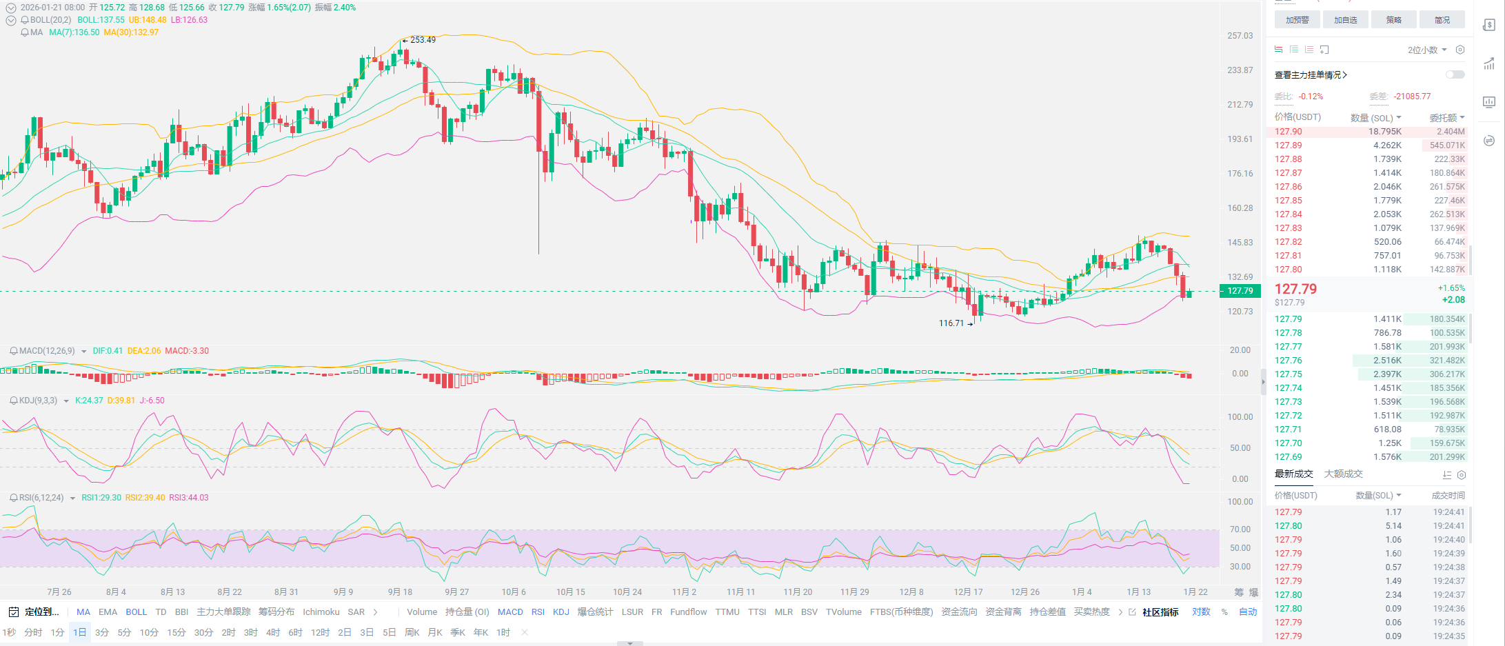
Task: Click the calendar icon beside 定位到
Action: (x=13, y=612)
